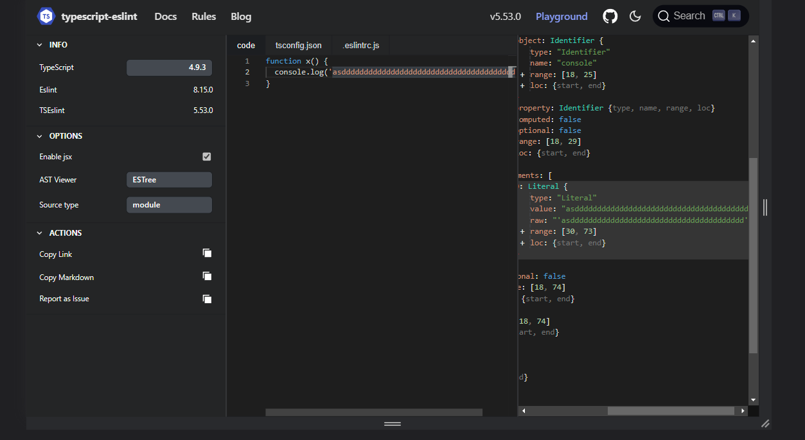The image size is (805, 440).
Task: Switch to the .eslintrc.js tab
Action: coord(361,46)
